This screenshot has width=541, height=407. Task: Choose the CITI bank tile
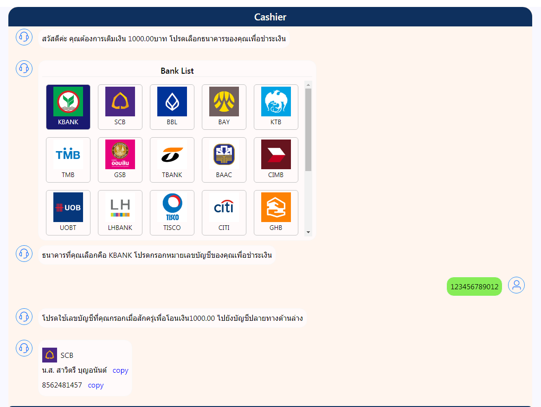click(224, 213)
